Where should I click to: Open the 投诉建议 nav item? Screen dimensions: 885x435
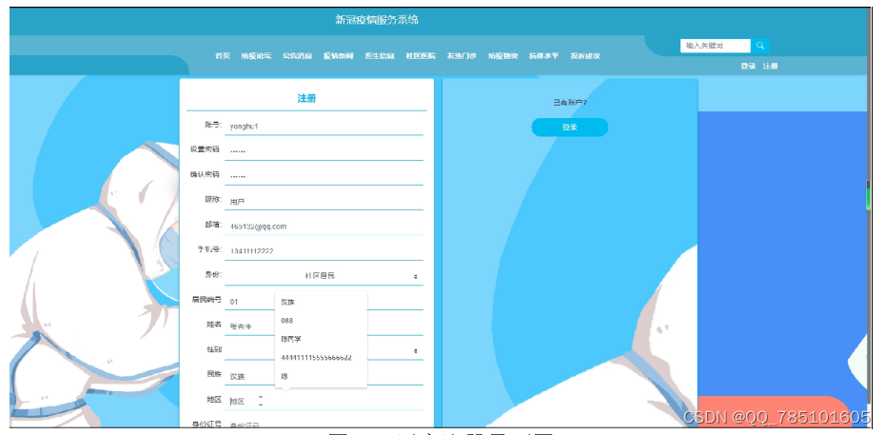point(584,56)
